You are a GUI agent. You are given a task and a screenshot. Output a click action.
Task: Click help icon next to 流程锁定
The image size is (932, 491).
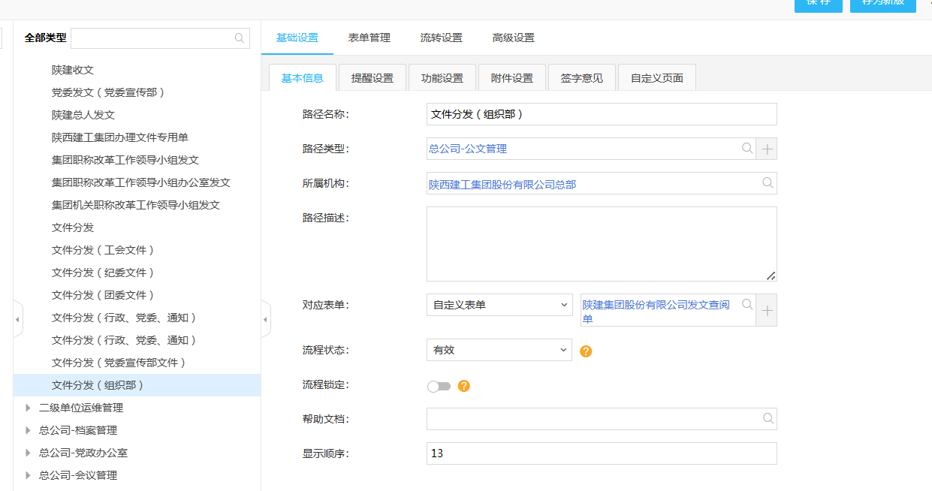pyautogui.click(x=463, y=386)
